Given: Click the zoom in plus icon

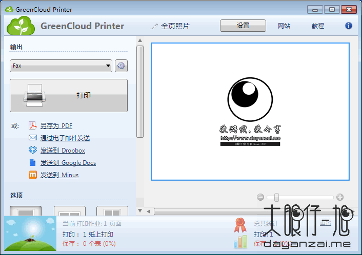Looking at the screenshot, I should 340,197.
